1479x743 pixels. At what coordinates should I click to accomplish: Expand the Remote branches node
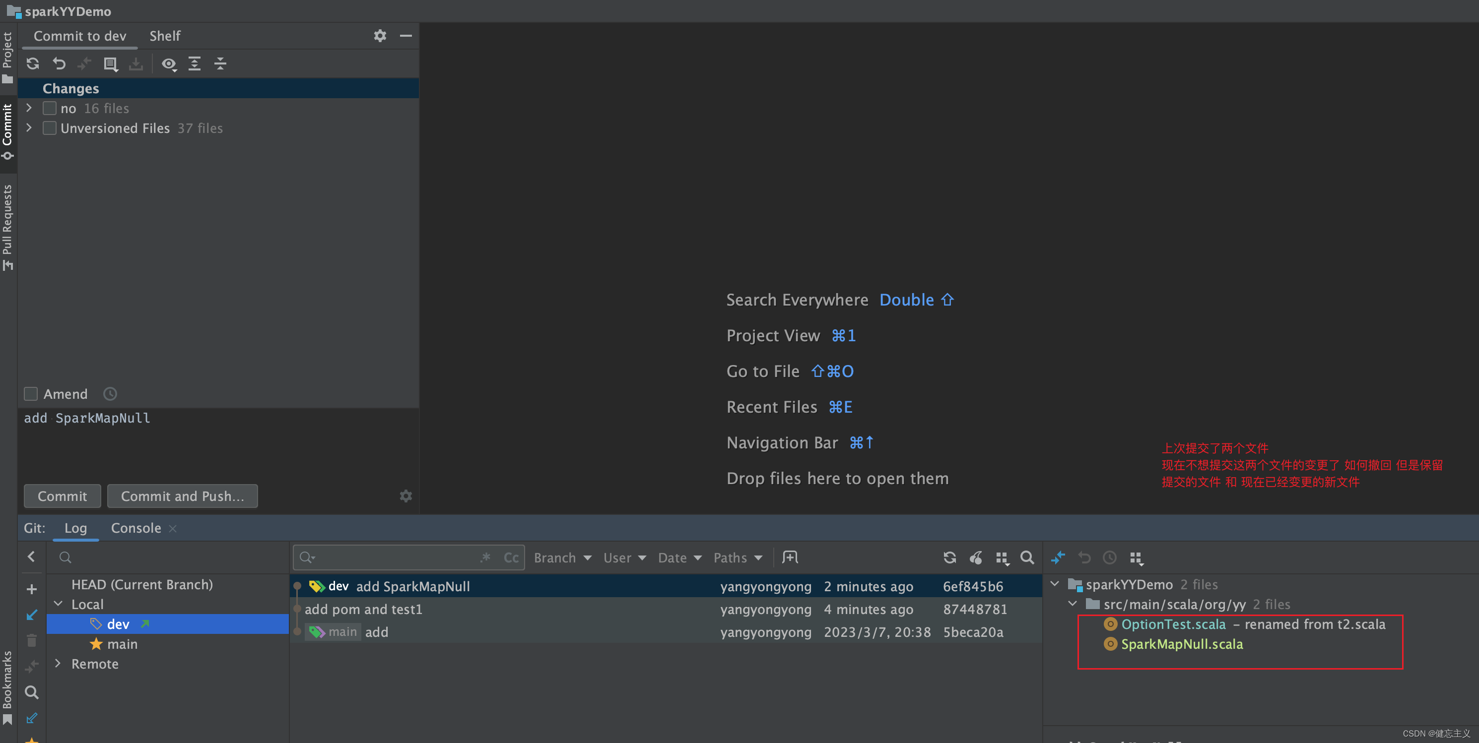58,664
